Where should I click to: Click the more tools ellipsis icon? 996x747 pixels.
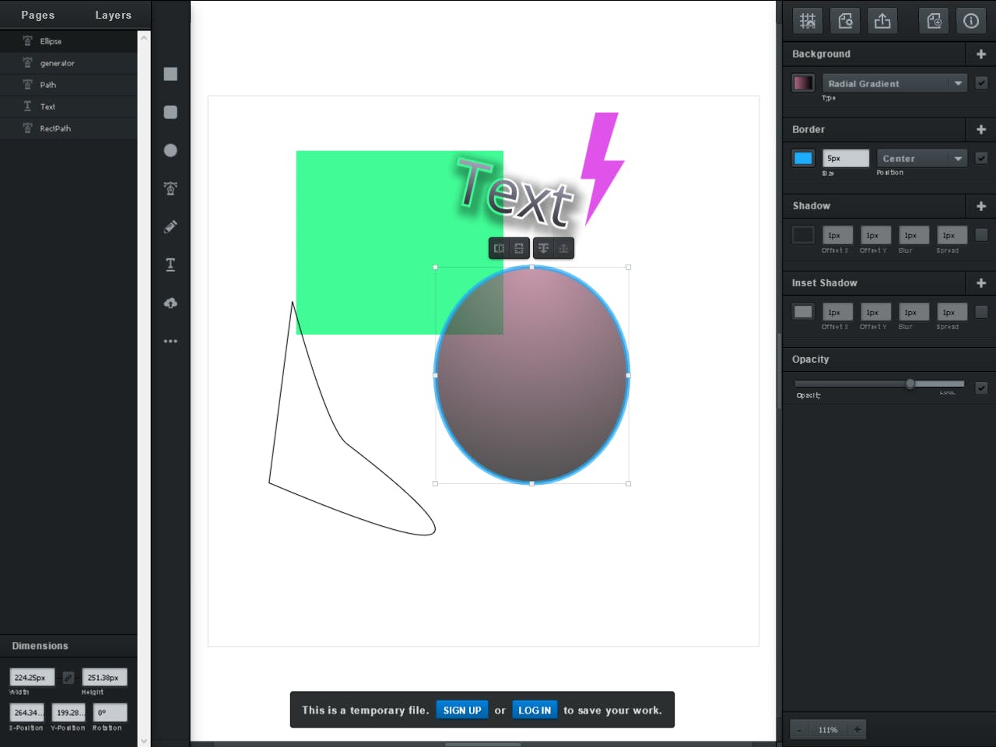pos(170,341)
